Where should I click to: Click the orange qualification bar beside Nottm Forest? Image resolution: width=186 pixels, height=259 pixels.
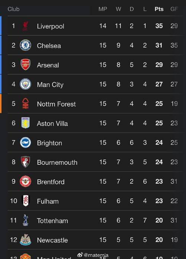(1, 103)
